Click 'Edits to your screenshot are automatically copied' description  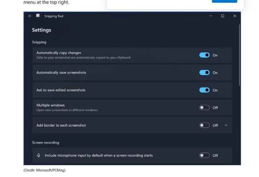(x=83, y=58)
